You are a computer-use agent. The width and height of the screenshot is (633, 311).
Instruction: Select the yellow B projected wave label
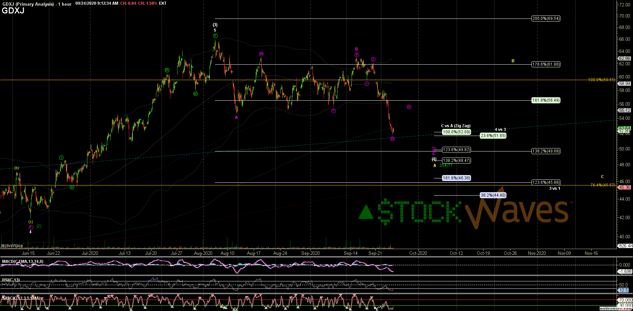click(x=513, y=61)
